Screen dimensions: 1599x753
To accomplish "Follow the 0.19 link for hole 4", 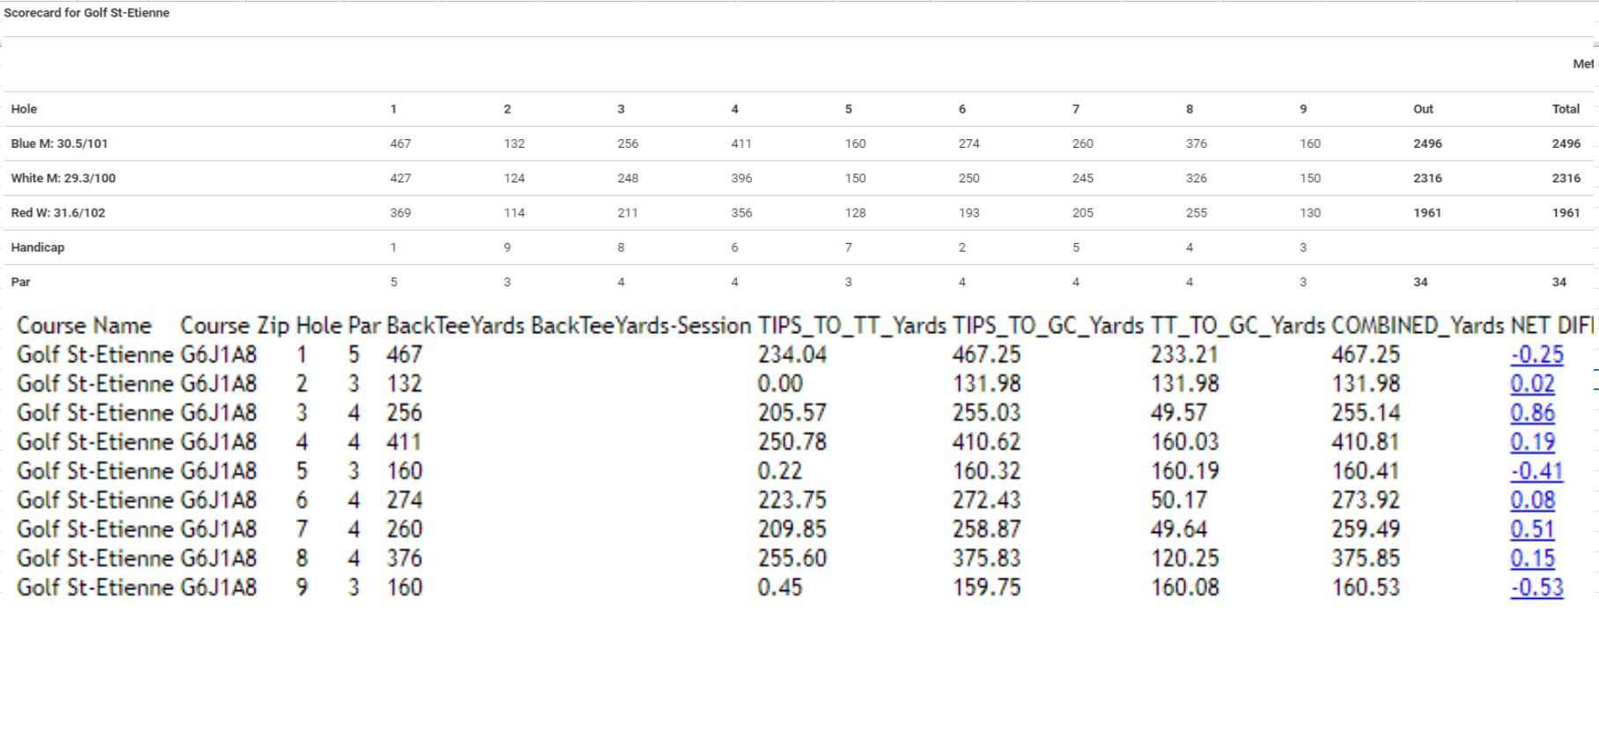I will [1532, 442].
